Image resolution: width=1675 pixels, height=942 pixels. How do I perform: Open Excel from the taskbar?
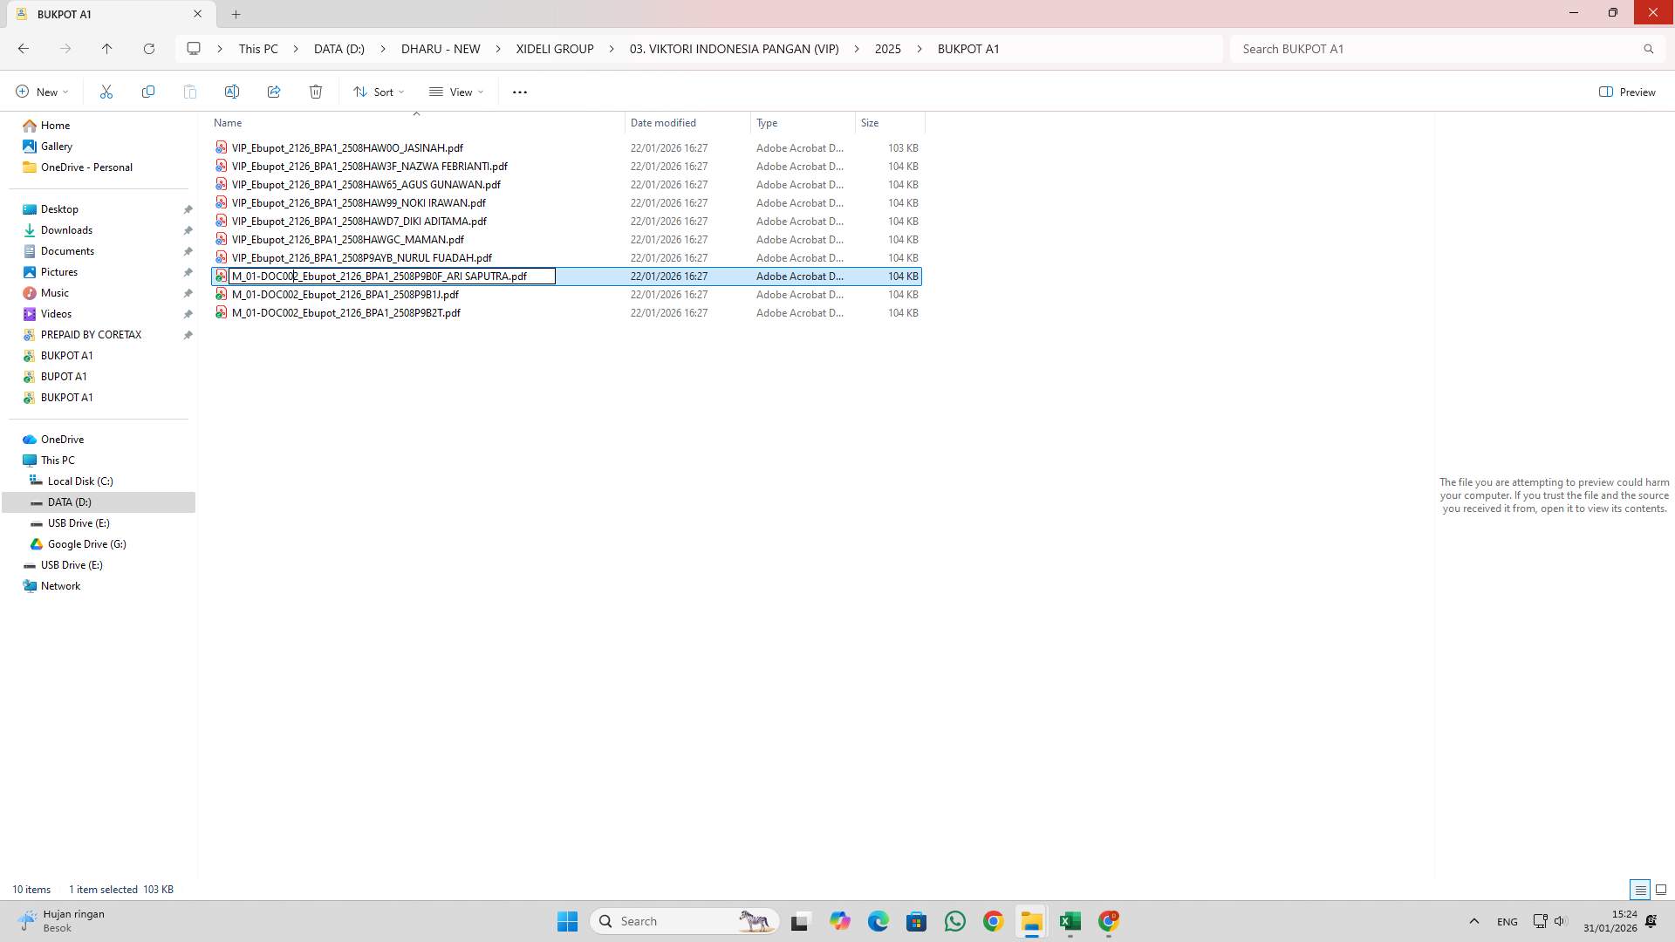pos(1070,921)
